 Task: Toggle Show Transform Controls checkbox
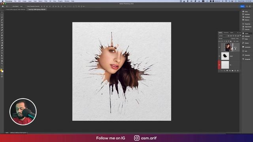pos(26,6)
